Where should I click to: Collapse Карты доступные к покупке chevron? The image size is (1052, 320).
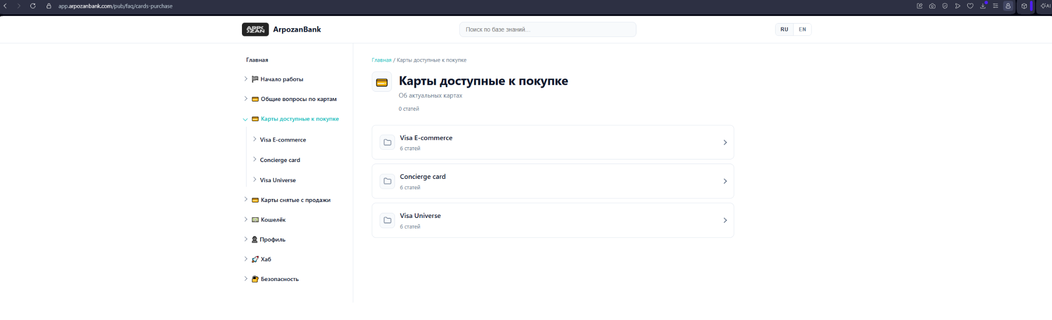click(x=246, y=119)
